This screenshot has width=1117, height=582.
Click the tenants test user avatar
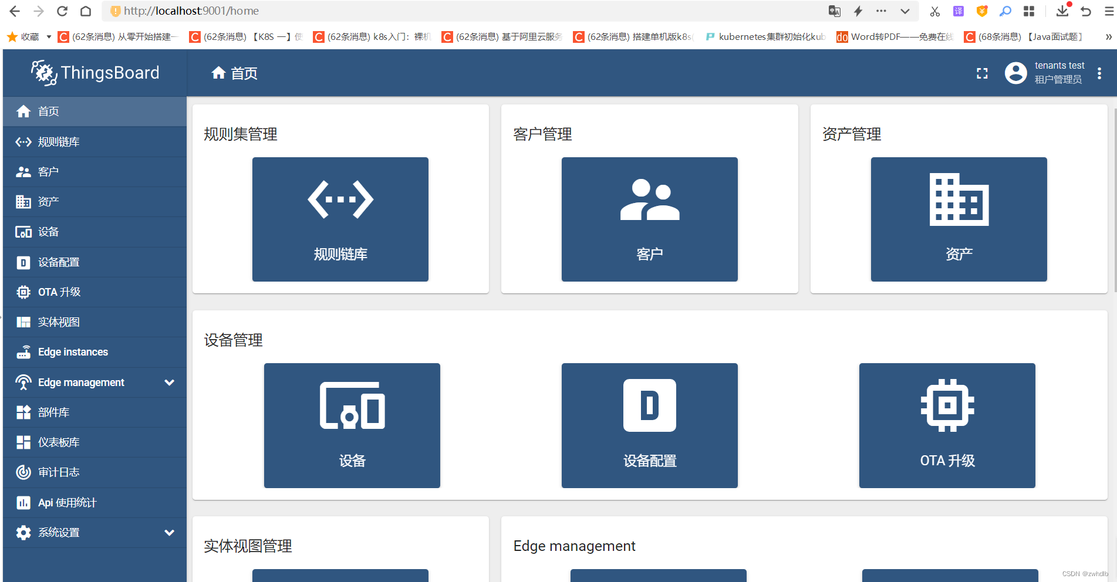click(1015, 73)
